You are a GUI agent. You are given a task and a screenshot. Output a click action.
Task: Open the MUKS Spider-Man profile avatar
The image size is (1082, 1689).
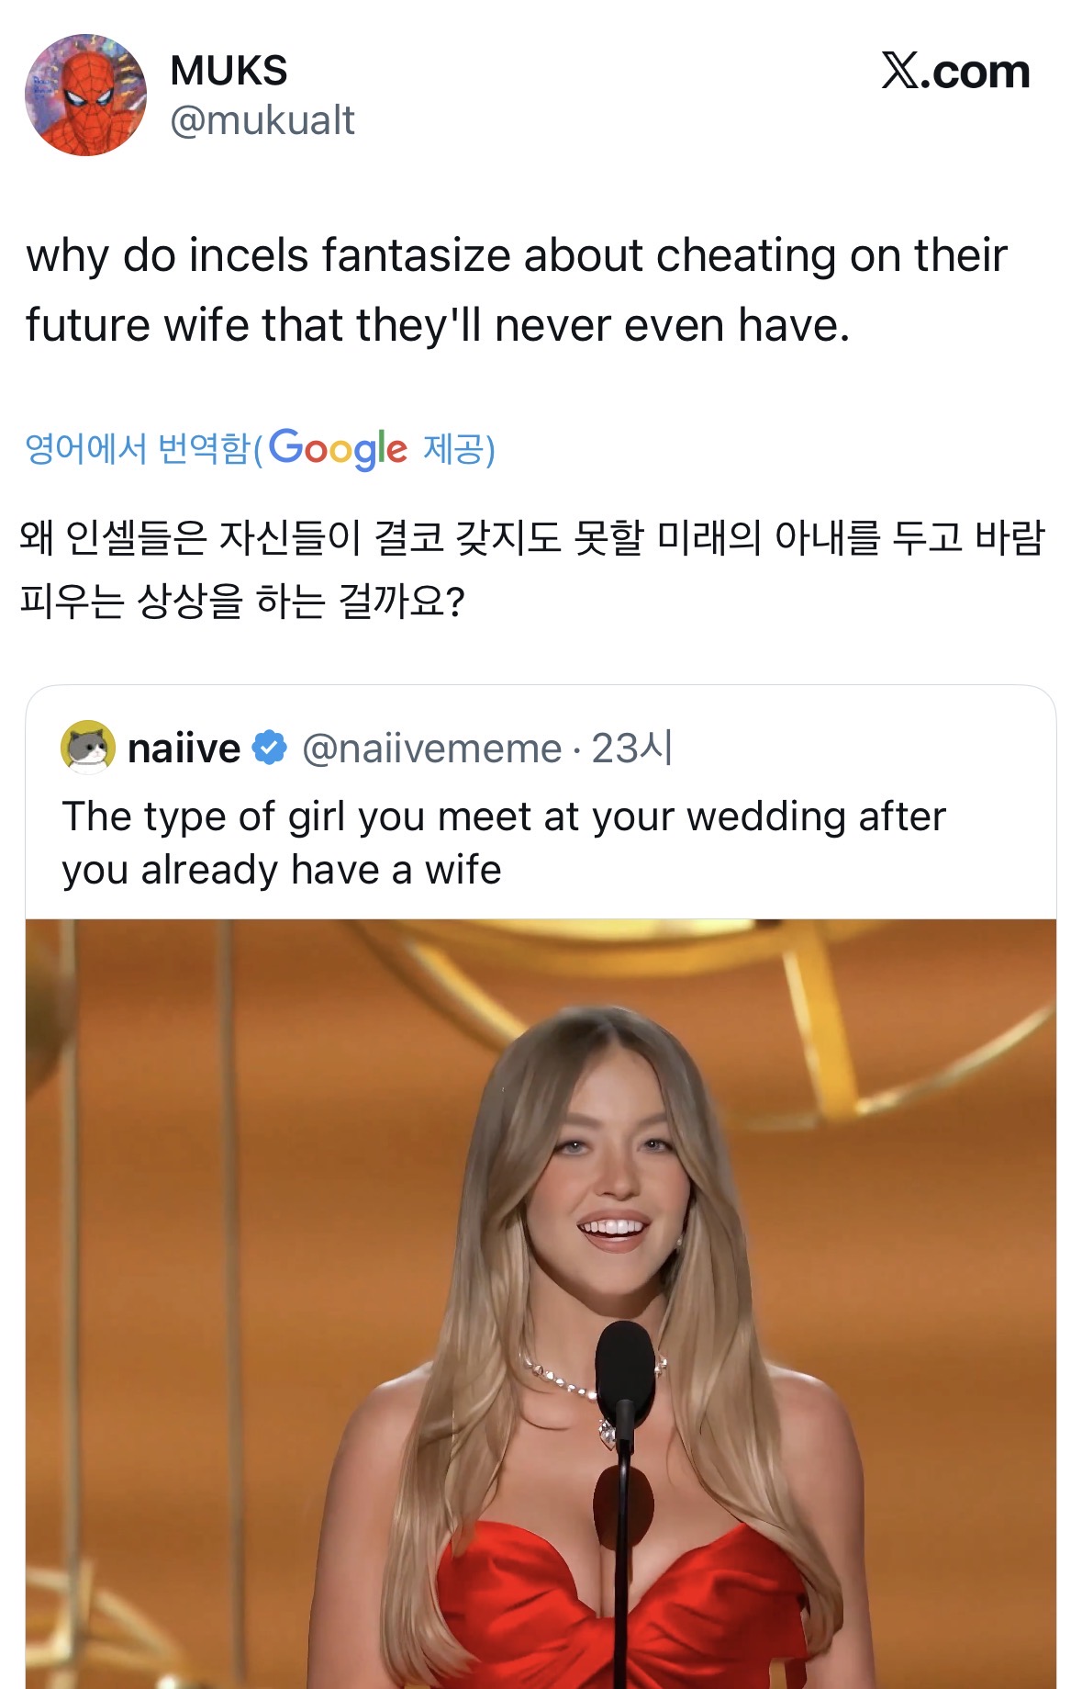pos(85,96)
